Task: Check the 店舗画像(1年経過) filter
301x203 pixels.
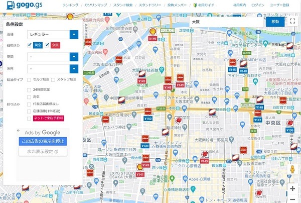Action: (29, 112)
